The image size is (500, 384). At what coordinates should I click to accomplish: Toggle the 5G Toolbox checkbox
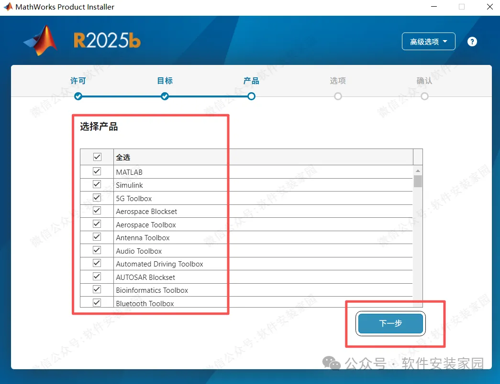point(97,198)
